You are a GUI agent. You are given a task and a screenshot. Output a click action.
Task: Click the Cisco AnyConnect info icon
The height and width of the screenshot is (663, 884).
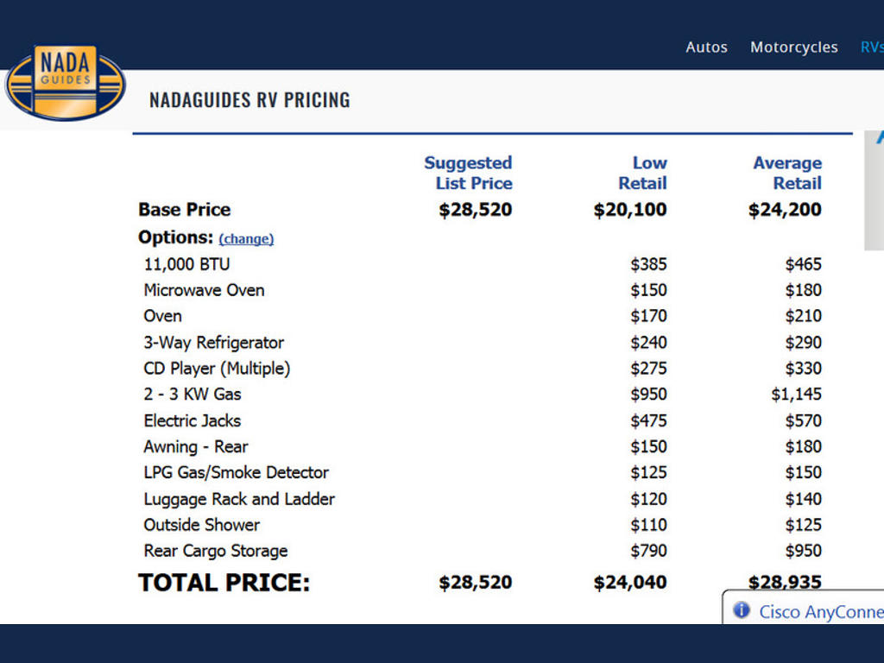click(742, 610)
